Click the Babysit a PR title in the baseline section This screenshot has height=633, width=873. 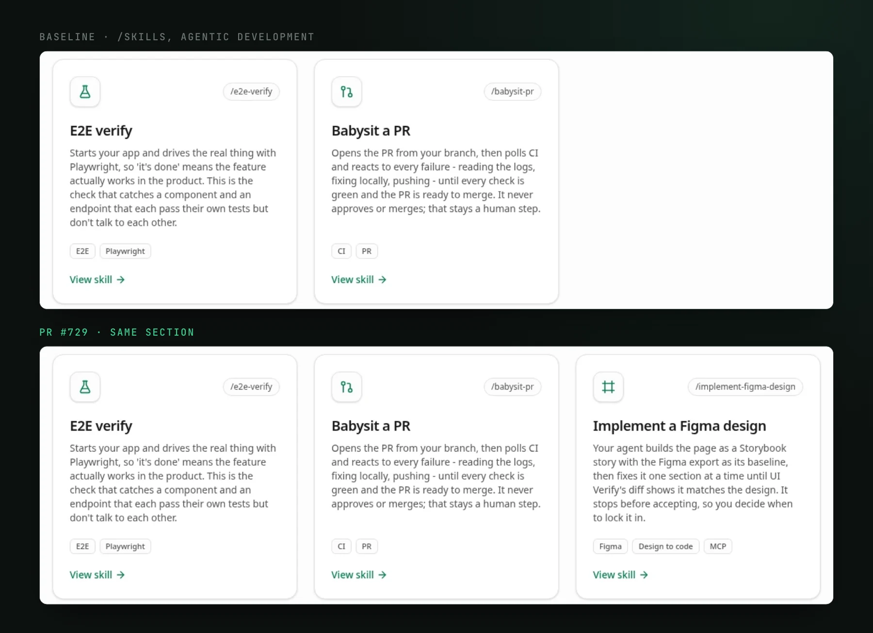click(371, 131)
